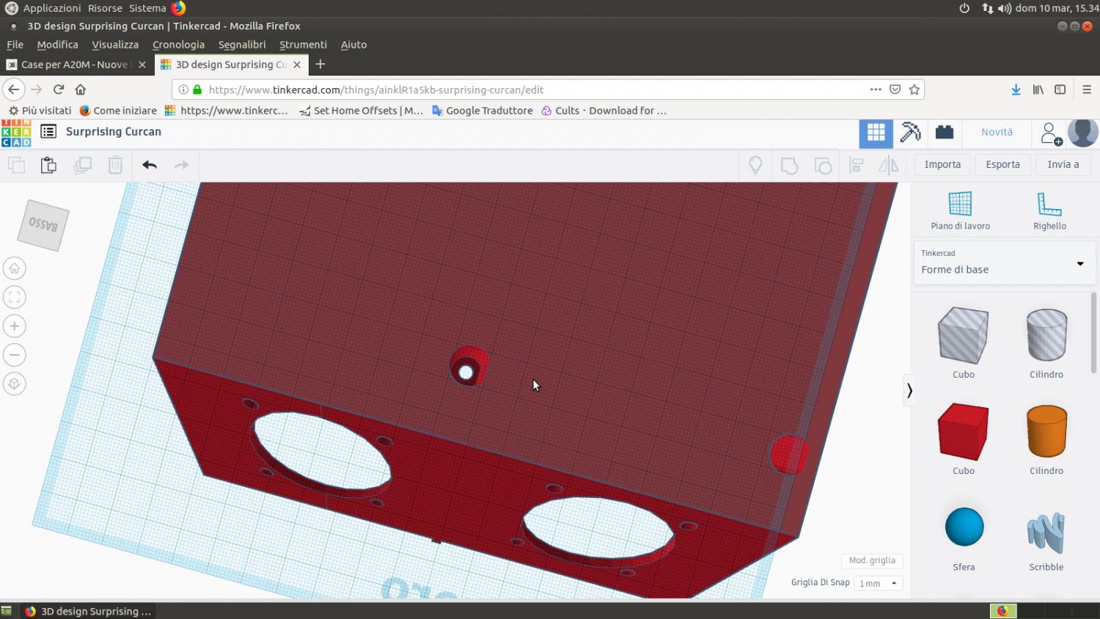Open the Righello ruler tool
1100x619 pixels.
(1049, 210)
